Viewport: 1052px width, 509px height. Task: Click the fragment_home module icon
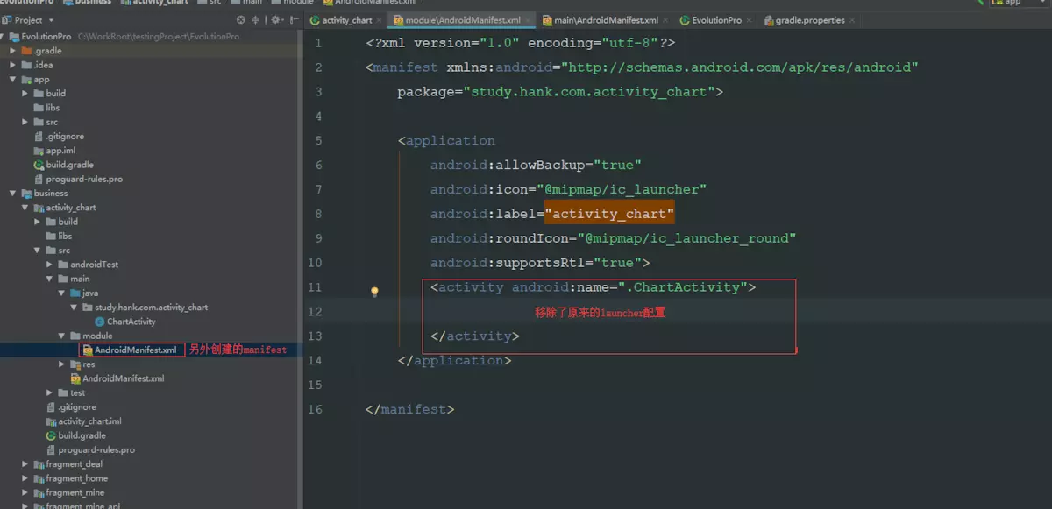coord(39,478)
